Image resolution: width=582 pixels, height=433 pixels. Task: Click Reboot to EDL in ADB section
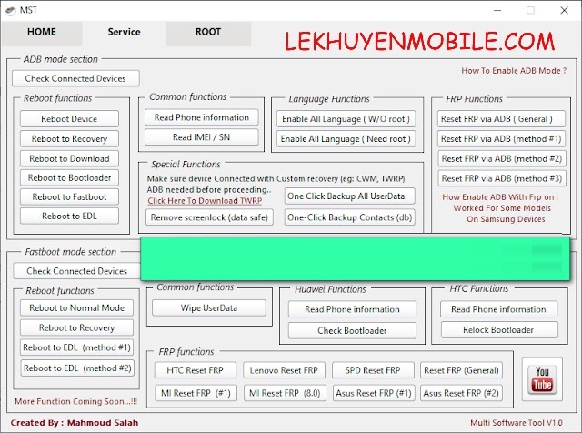click(x=69, y=216)
